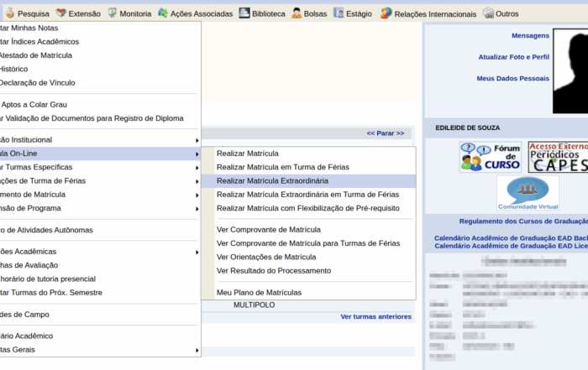The image size is (588, 370).
Task: Open the Periódicos CAPES external access image
Action: point(557,157)
